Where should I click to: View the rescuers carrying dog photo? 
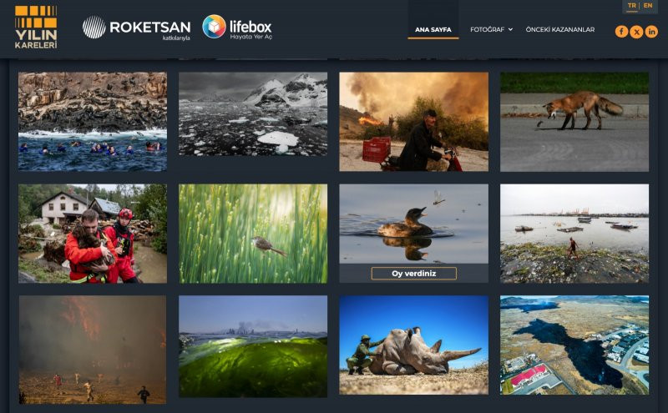(x=93, y=234)
